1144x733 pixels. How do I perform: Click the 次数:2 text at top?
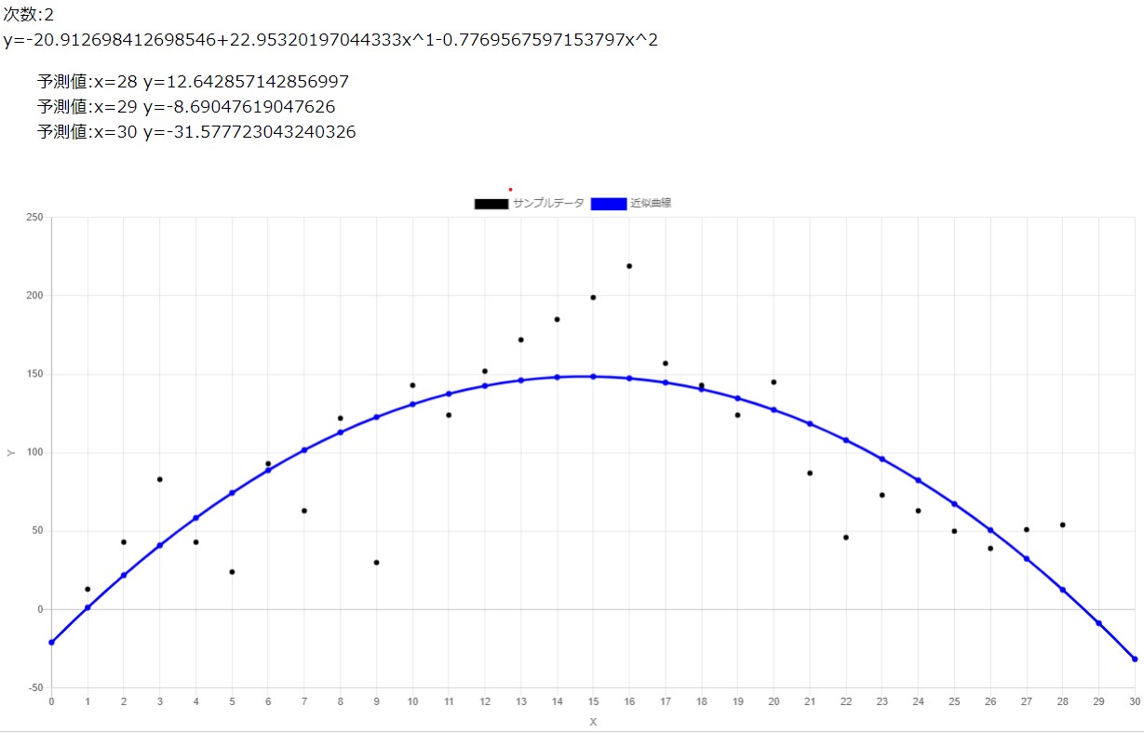click(29, 14)
